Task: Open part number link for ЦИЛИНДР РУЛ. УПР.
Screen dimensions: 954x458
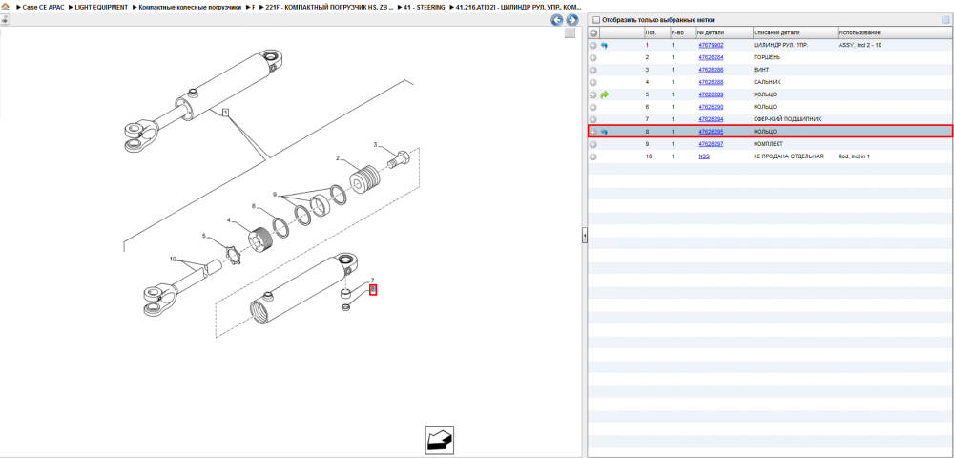Action: tap(711, 46)
